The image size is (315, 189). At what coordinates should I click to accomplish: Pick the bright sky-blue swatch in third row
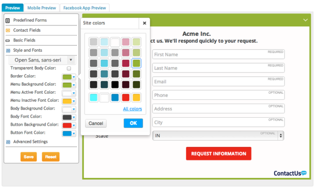tap(104, 63)
